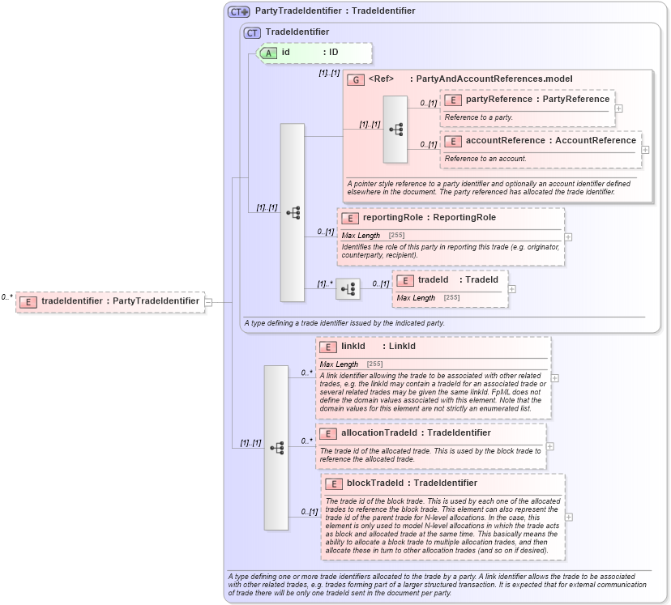Click the bottom 'A type defining one or more' description

(437, 585)
